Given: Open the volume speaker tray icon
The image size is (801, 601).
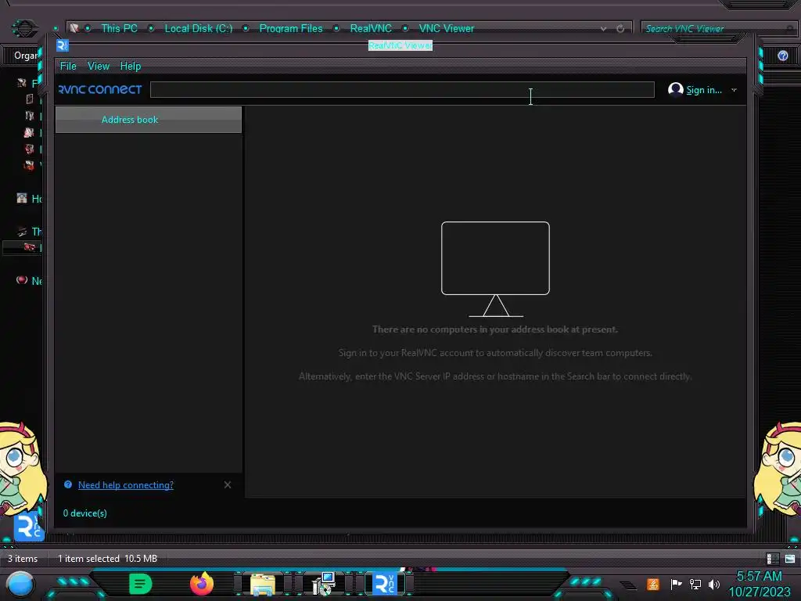Looking at the screenshot, I should click(x=714, y=584).
